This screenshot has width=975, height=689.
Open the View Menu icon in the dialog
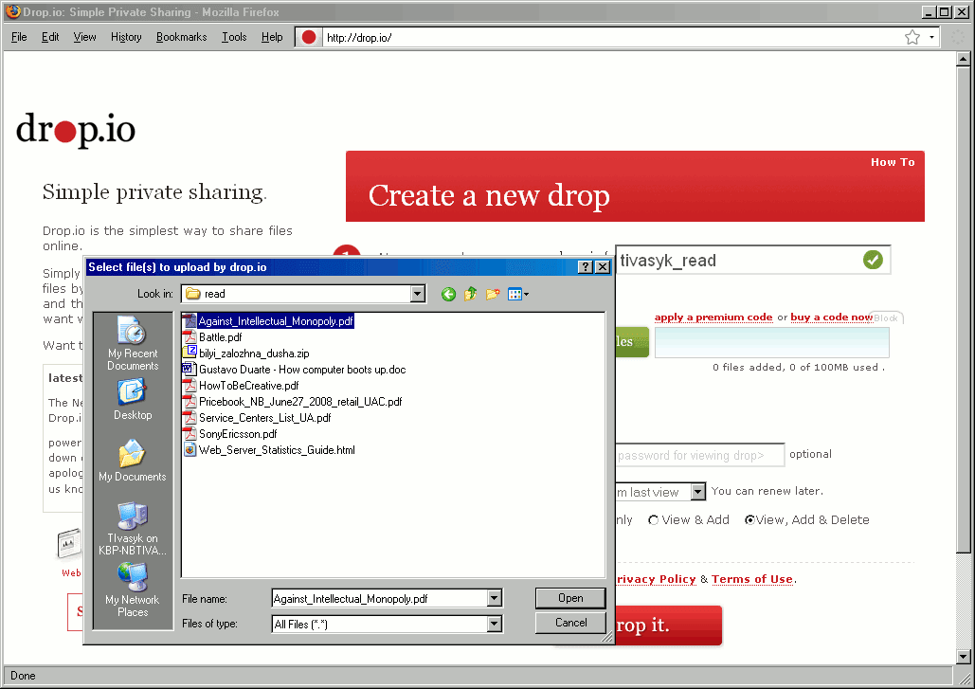tap(518, 294)
